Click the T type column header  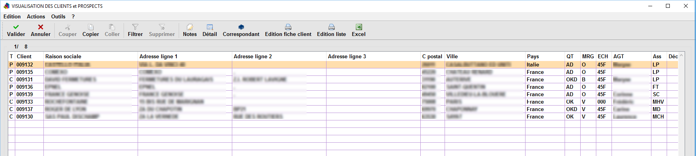11,56
